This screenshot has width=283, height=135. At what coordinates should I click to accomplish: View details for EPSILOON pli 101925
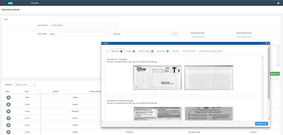click(8, 111)
